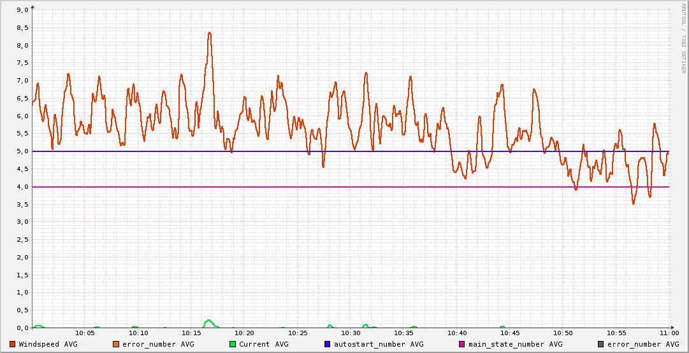This screenshot has height=353, width=689.
Task: Click the "Windspeed AVG" legend text
Action: click(48, 344)
